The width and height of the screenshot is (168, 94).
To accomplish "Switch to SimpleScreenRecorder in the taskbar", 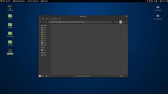I will pyautogui.click(x=19, y=1).
